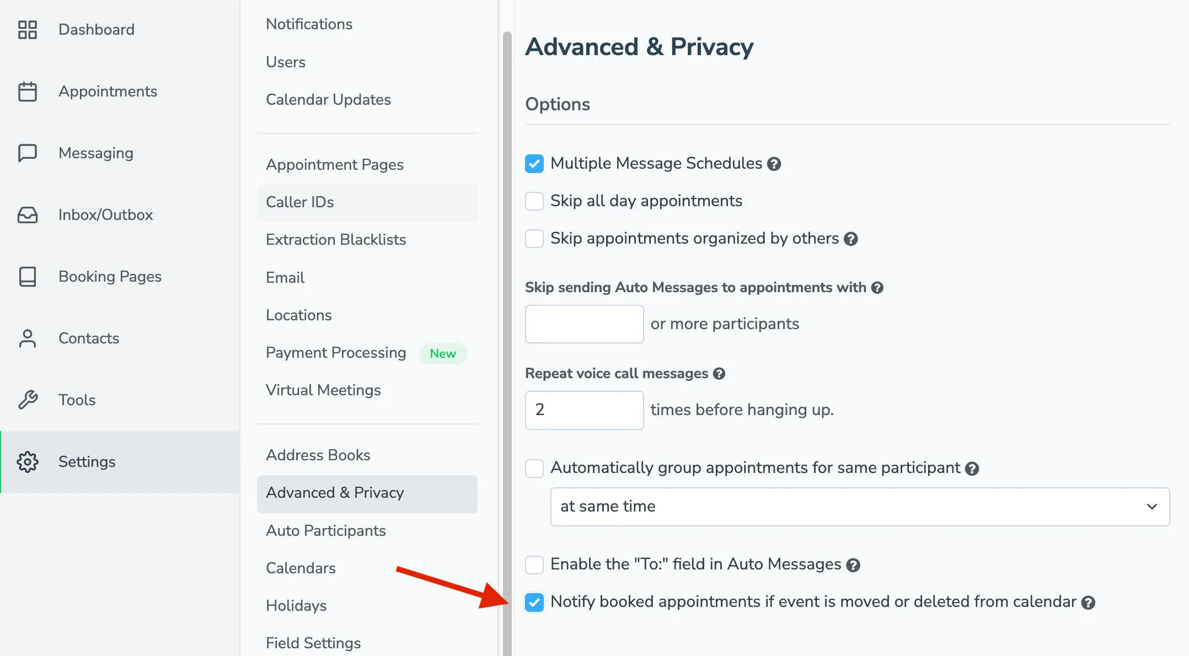Select the Contacts person icon
This screenshot has width=1189, height=656.
tap(28, 338)
